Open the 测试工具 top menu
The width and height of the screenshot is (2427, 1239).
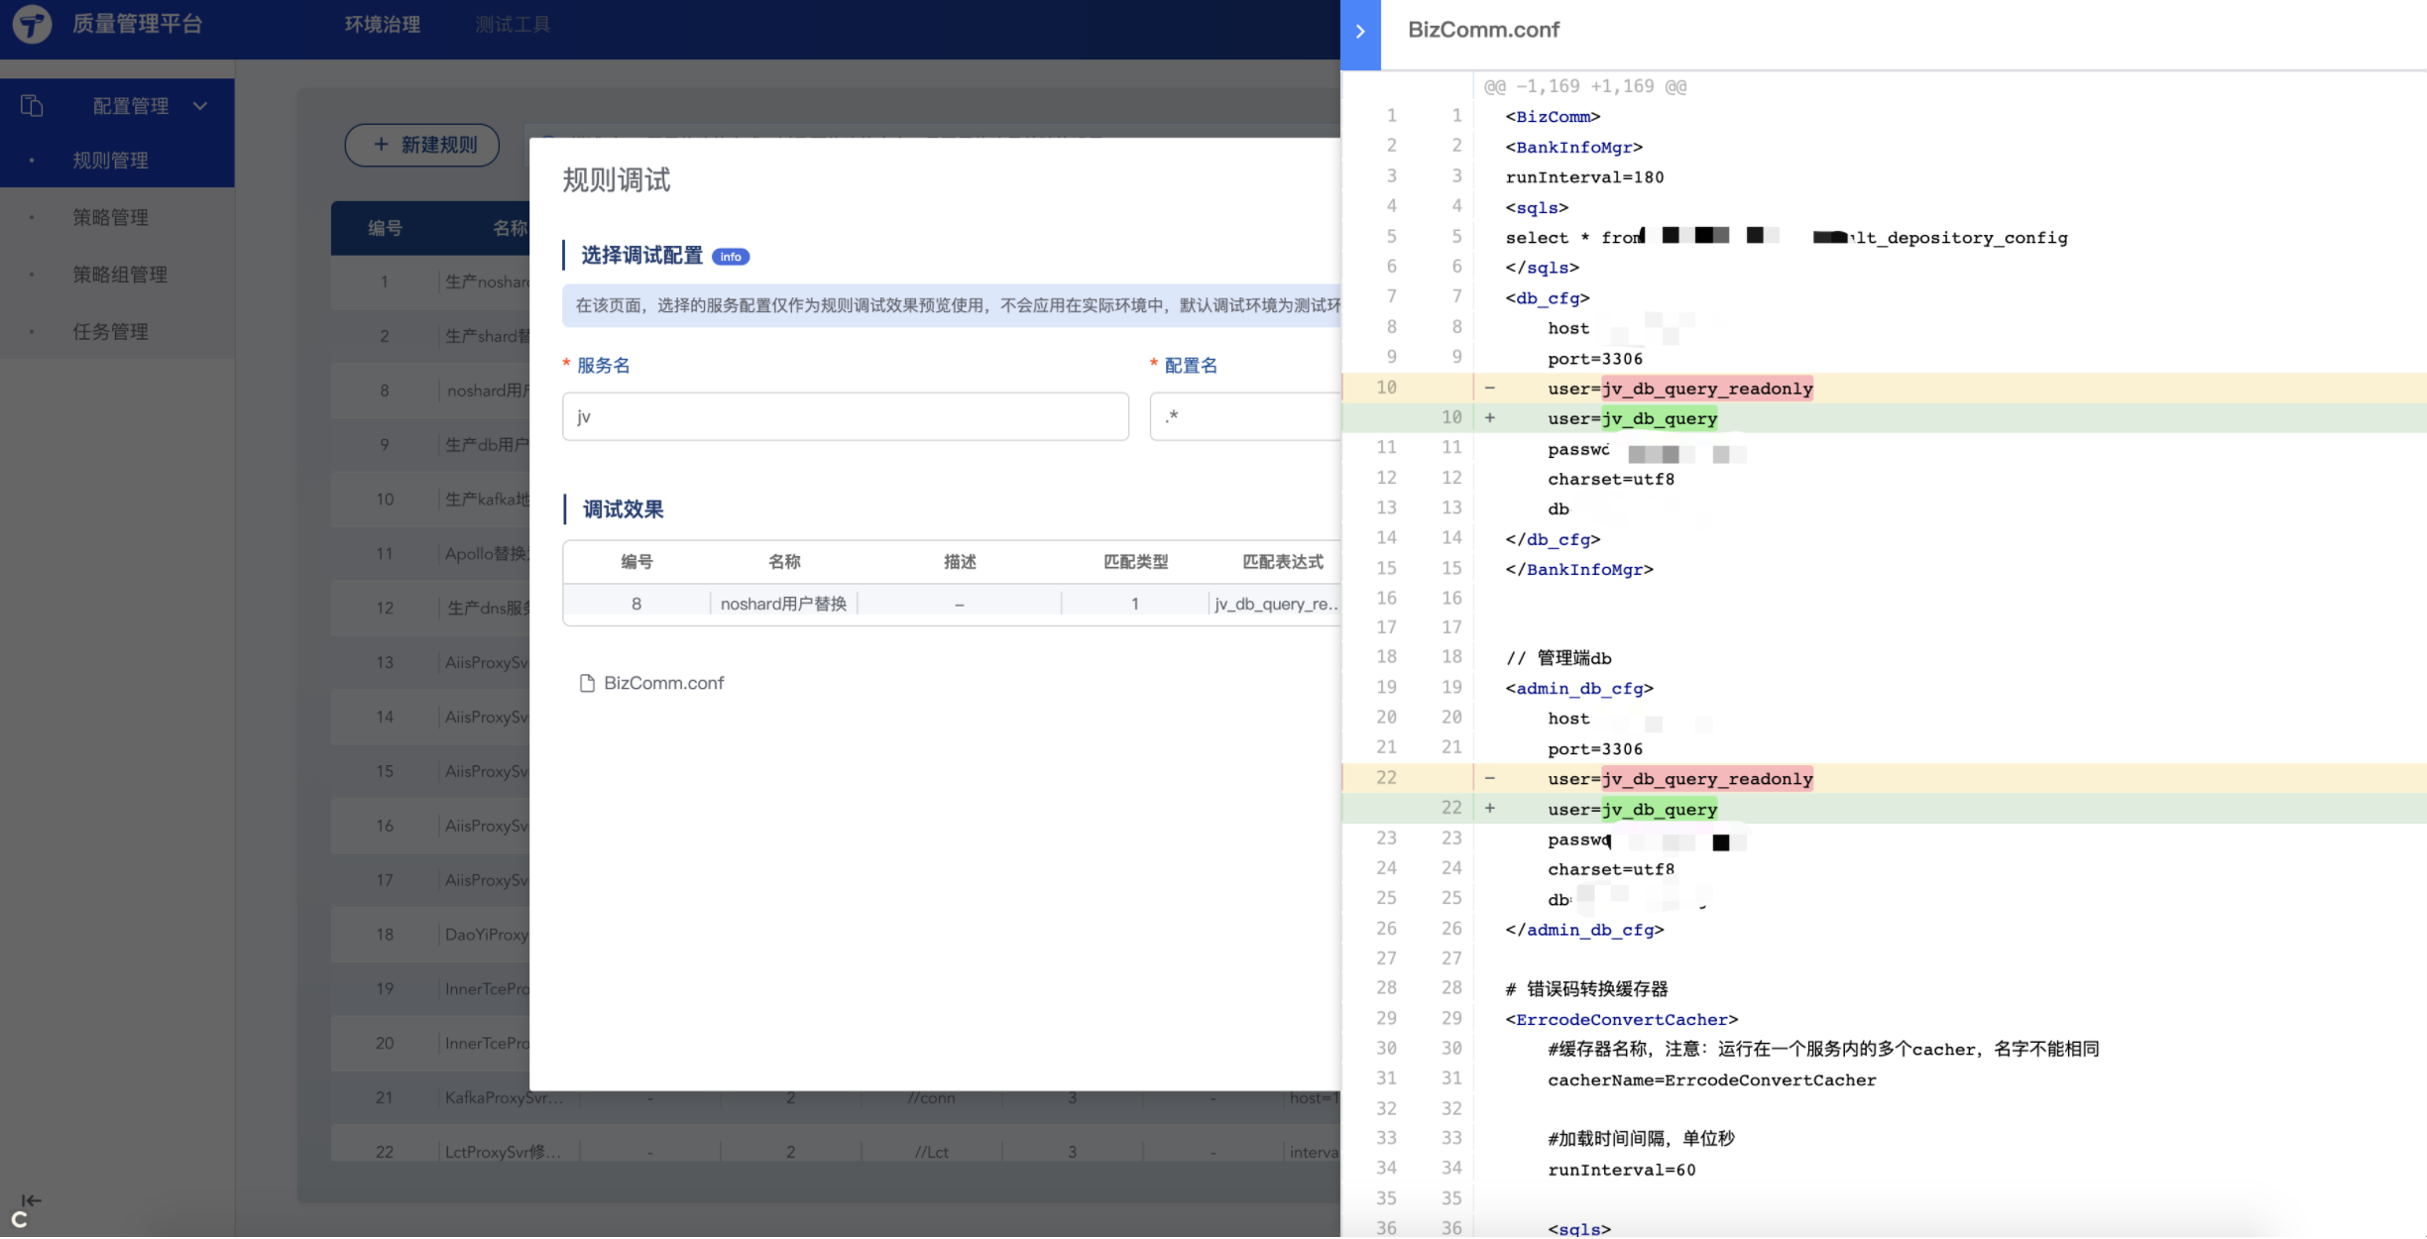pos(513,25)
